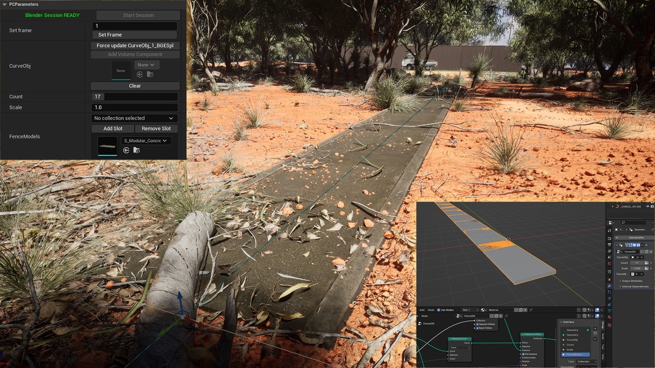Click the Clear button under CurveObj
Viewport: 655px width, 368px height.
(135, 86)
